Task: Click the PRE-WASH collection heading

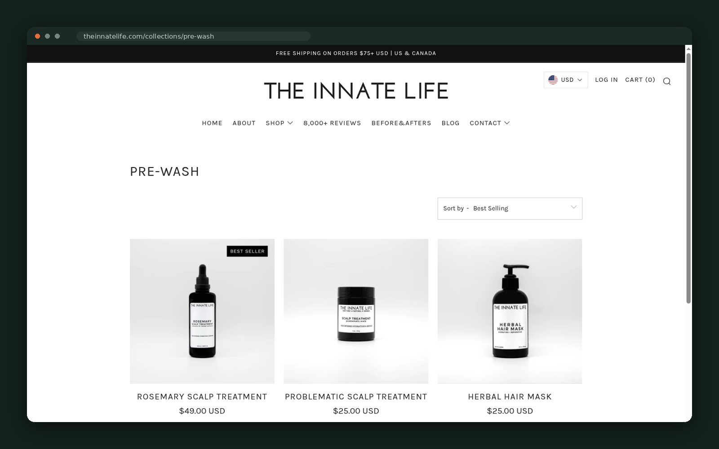Action: point(164,172)
